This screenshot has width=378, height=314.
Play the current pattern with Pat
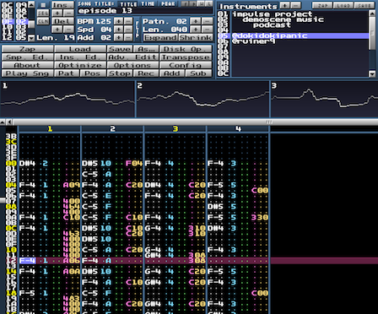pyautogui.click(x=66, y=73)
